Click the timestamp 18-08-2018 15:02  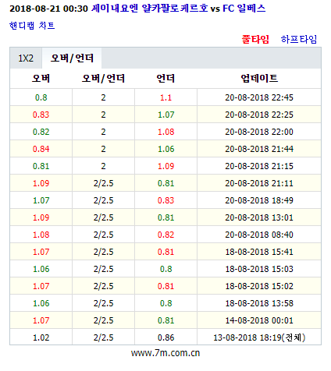[259, 286]
